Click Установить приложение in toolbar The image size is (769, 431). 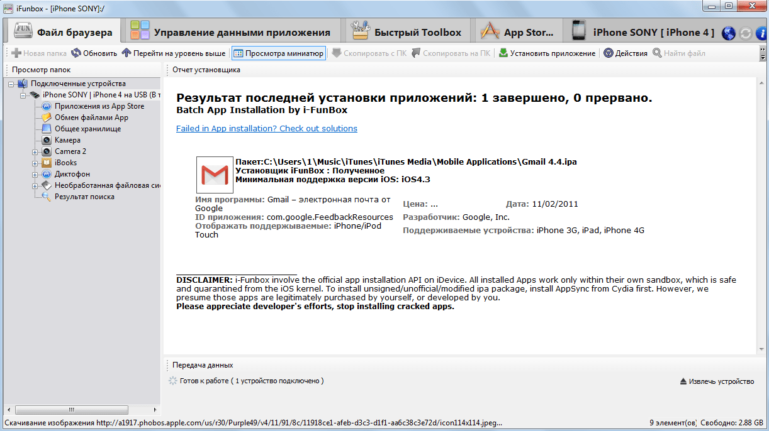coord(547,53)
